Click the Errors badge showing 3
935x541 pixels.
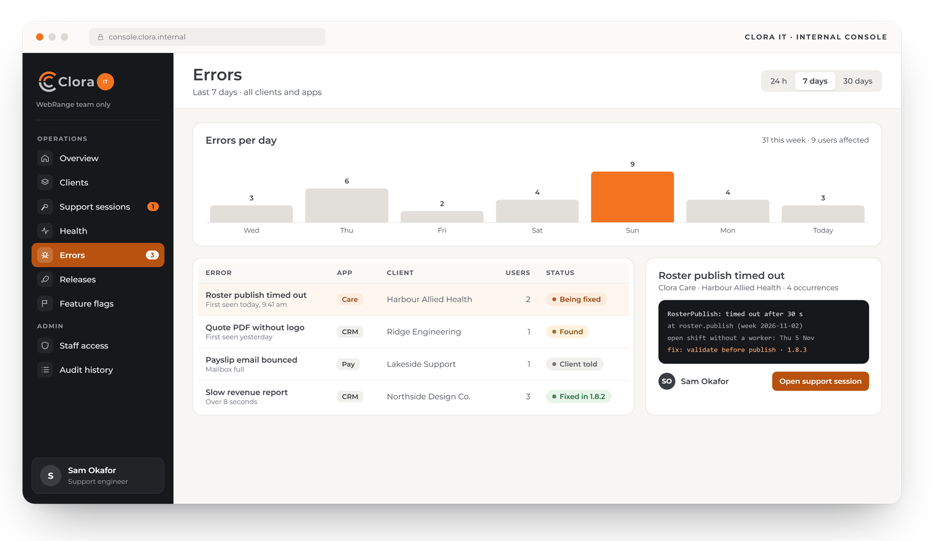point(152,255)
